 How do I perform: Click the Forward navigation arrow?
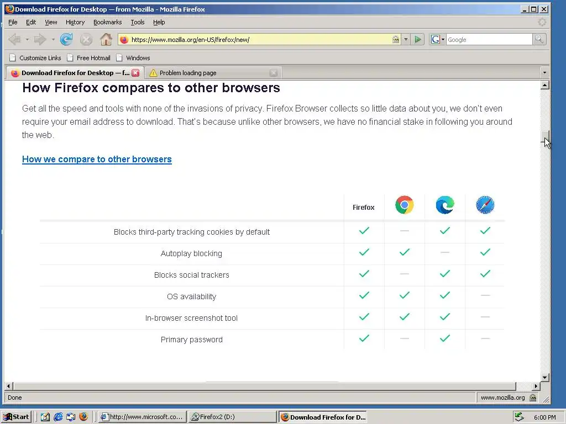[40, 39]
